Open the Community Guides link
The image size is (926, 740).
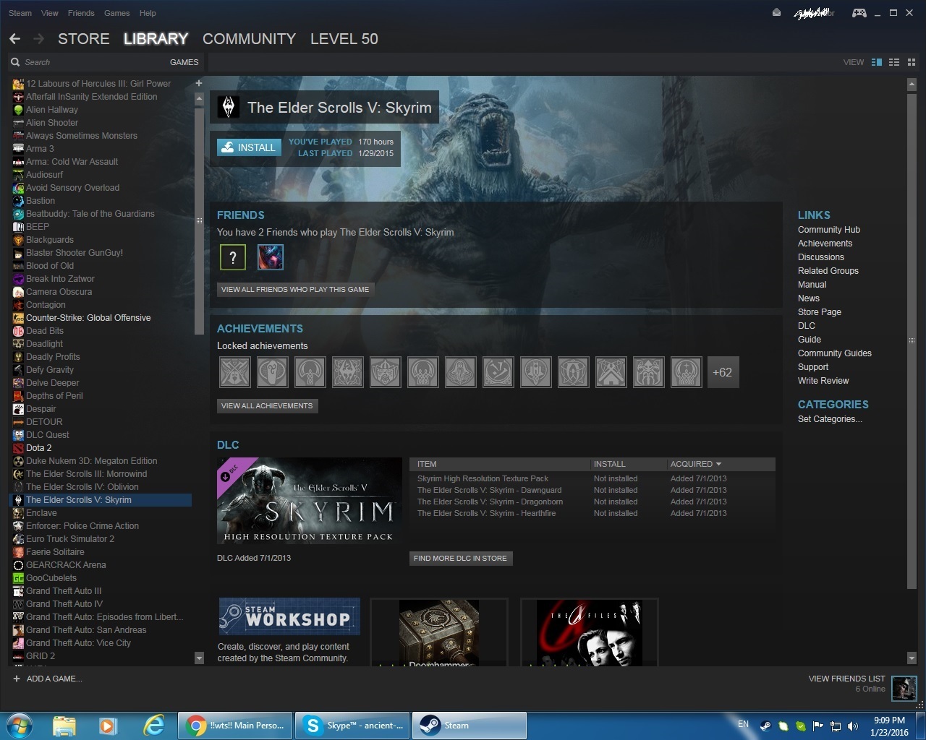tap(834, 353)
